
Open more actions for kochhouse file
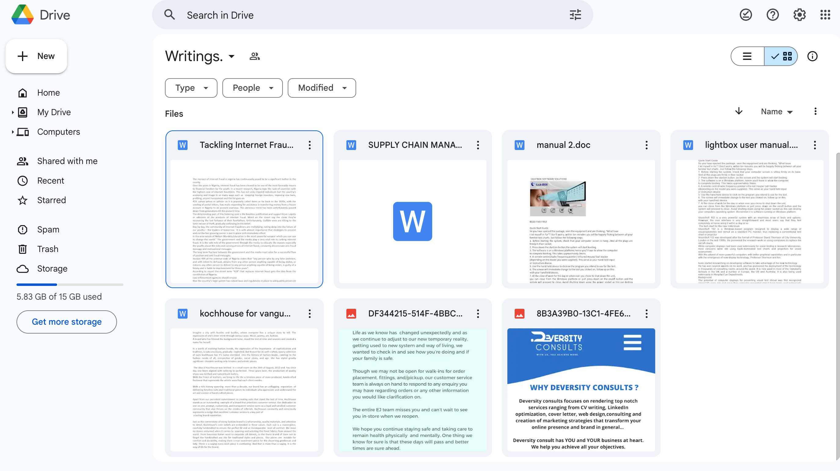tap(310, 314)
